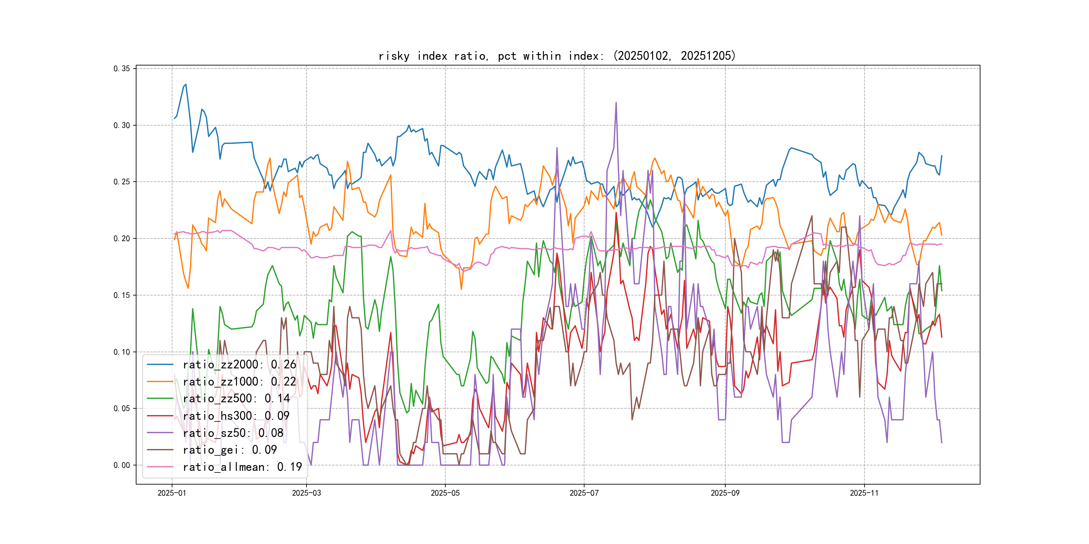
Task: Click the ratio_zz2000 blue legend line
Action: pyautogui.click(x=160, y=364)
